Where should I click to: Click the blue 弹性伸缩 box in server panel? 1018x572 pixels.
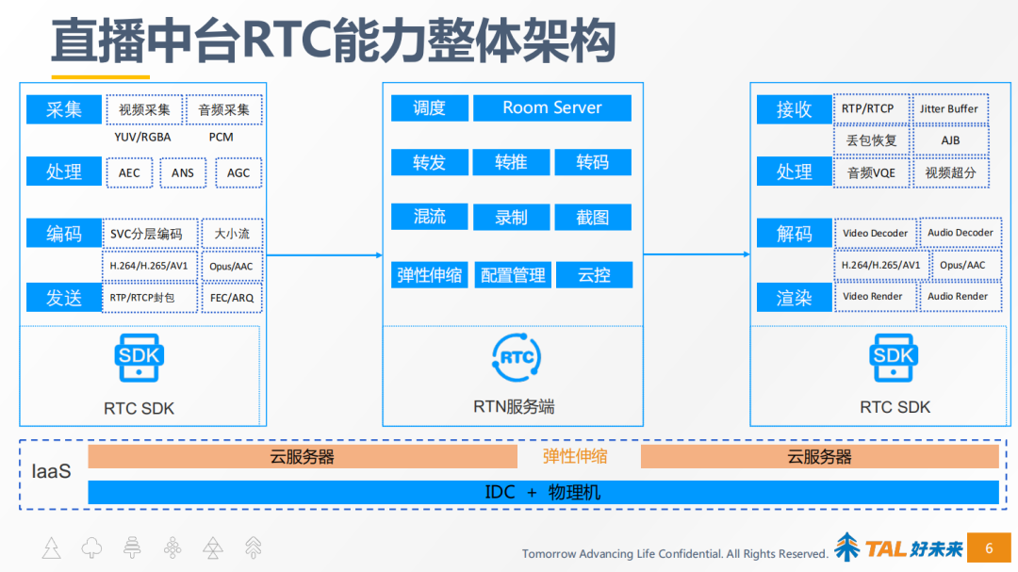(x=429, y=275)
